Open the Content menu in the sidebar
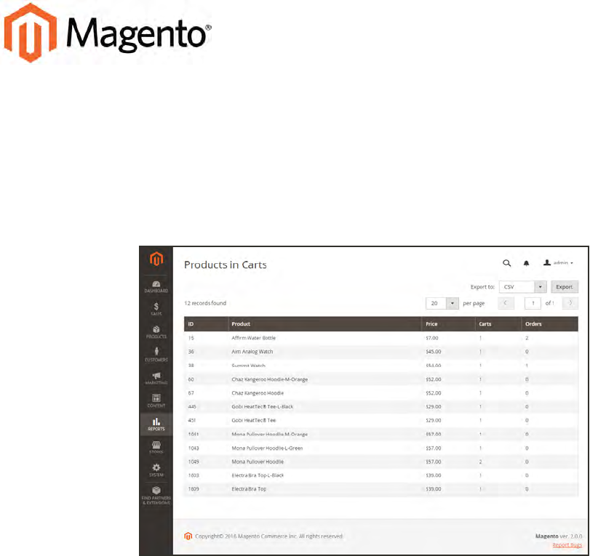The width and height of the screenshot is (590, 556). pos(156,401)
